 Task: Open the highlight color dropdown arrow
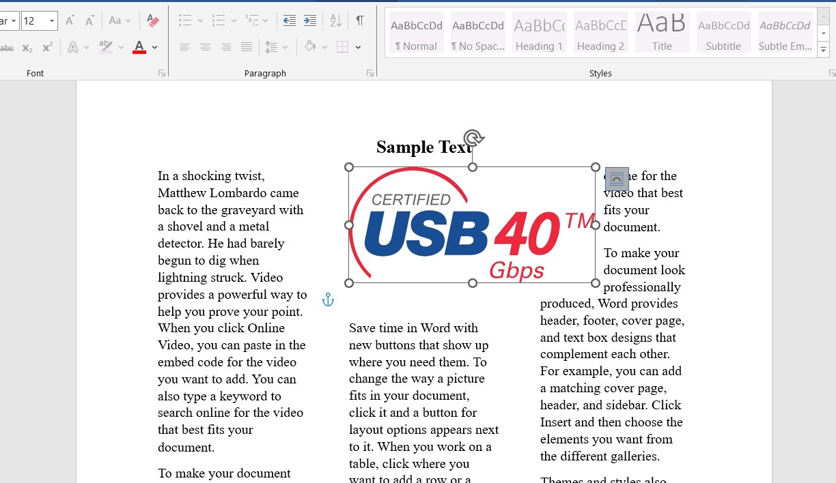point(121,48)
